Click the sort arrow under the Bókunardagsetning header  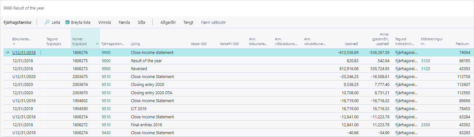tap(13, 43)
